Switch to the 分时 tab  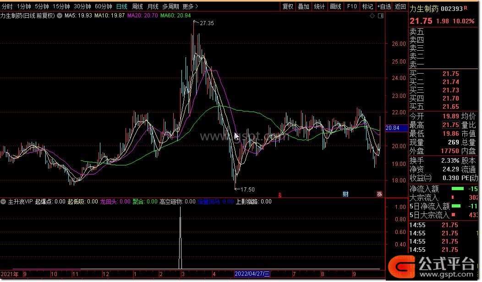coord(7,6)
